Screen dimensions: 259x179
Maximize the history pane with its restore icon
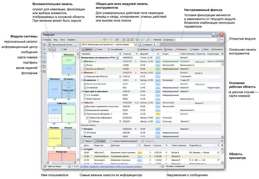coord(222,141)
